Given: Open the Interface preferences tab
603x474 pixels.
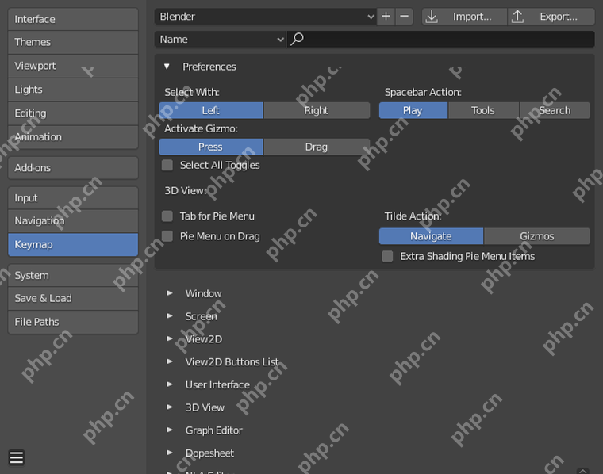Looking at the screenshot, I should click(x=73, y=19).
